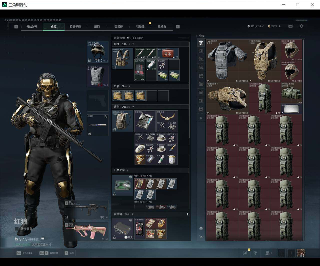Select the horned skull item in backpack

167,116
